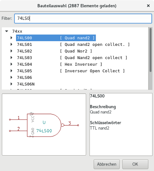Expand the 74LS02 entry arrow
The height and width of the screenshot is (171, 154).
tap(11, 51)
